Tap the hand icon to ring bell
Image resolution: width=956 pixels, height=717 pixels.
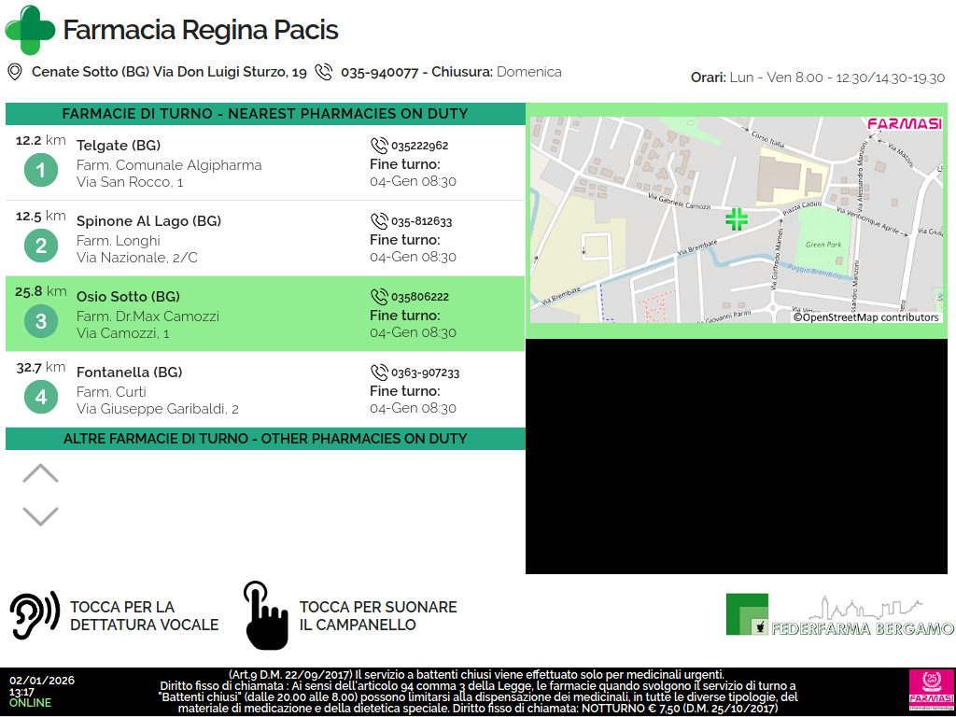[x=266, y=615]
